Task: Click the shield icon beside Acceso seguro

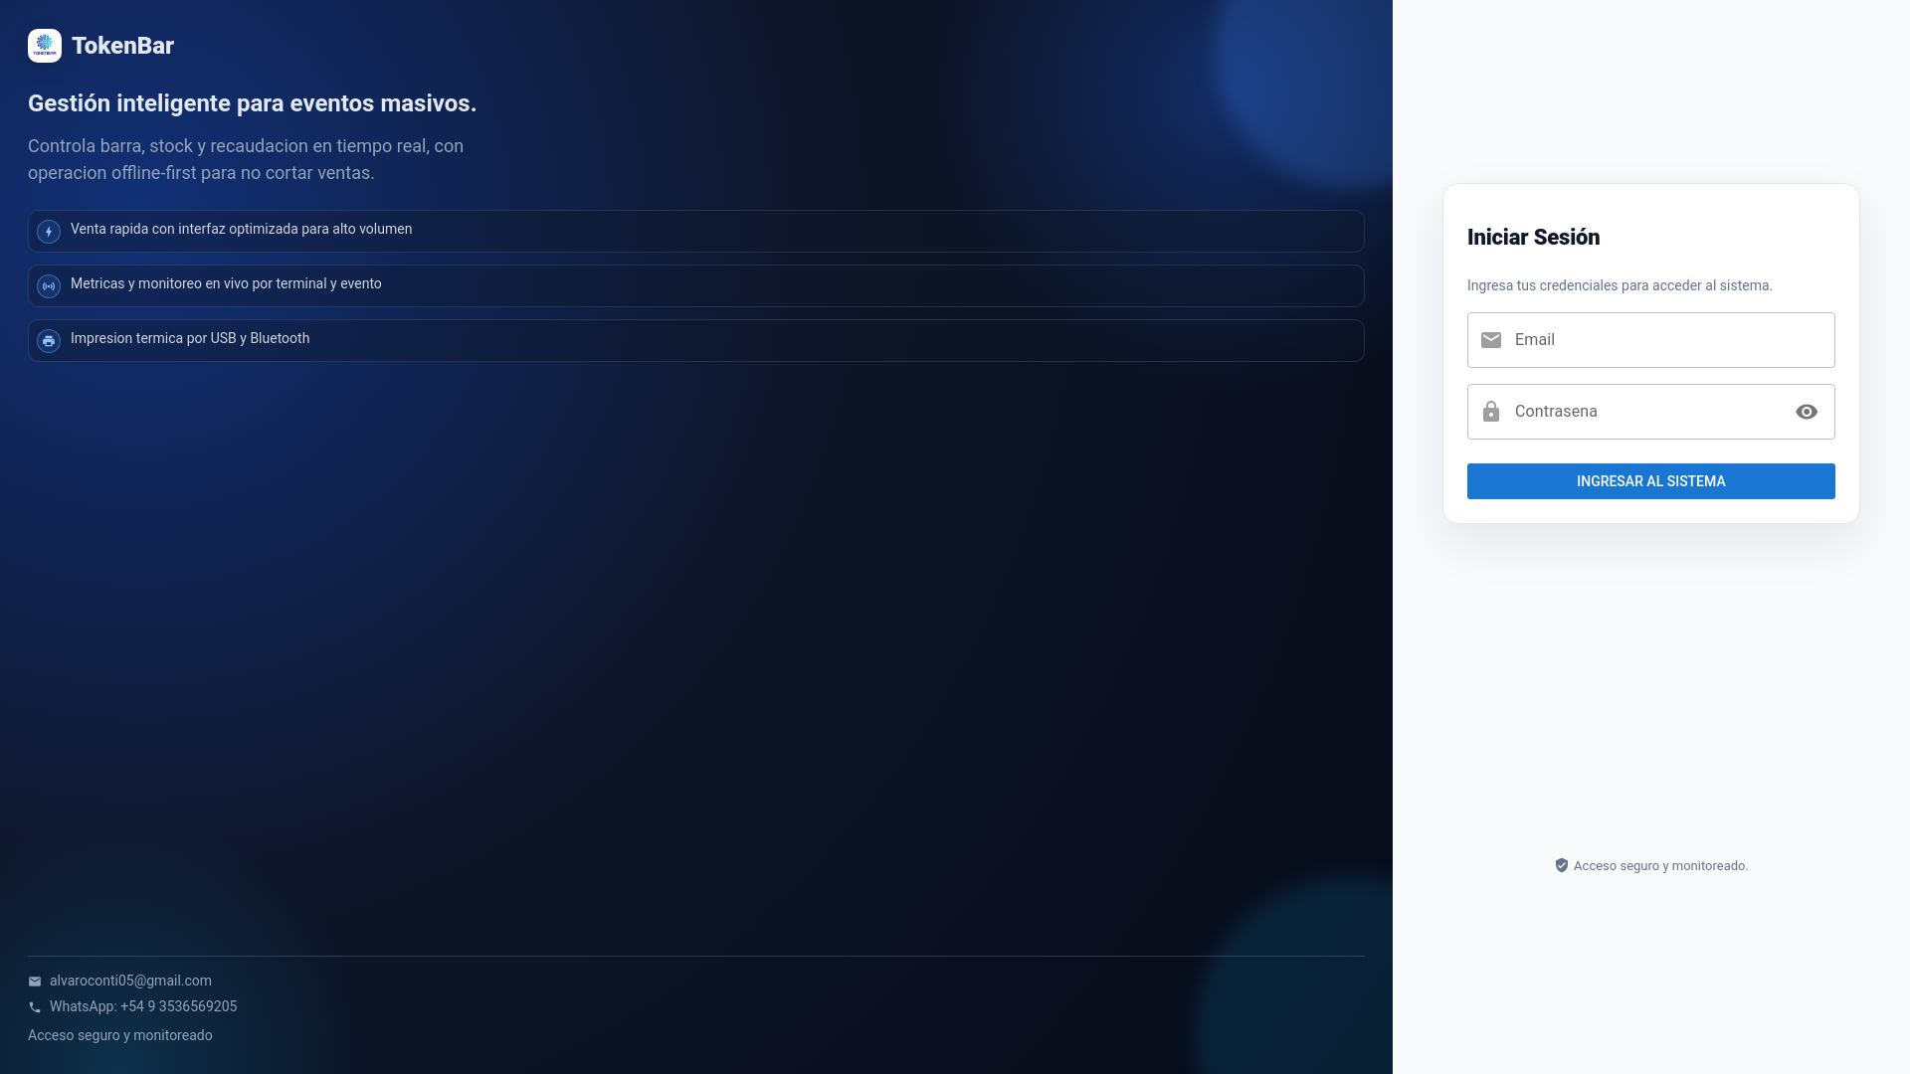Action: point(1562,865)
